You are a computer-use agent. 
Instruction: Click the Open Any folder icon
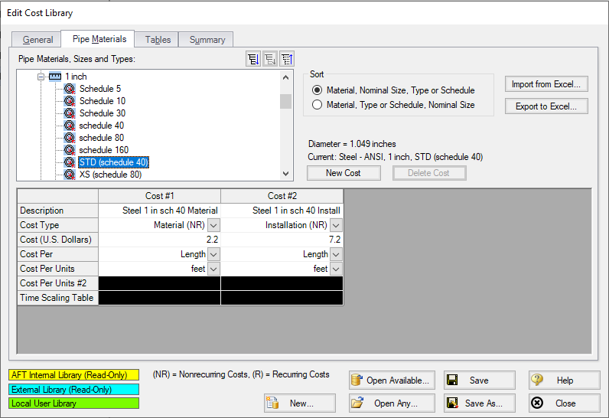coord(357,403)
